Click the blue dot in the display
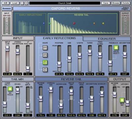The height and width of the screenshot is (119, 132). click(x=44, y=23)
